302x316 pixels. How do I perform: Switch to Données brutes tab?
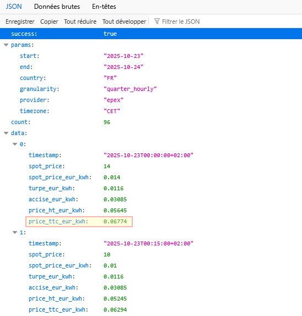tap(57, 7)
